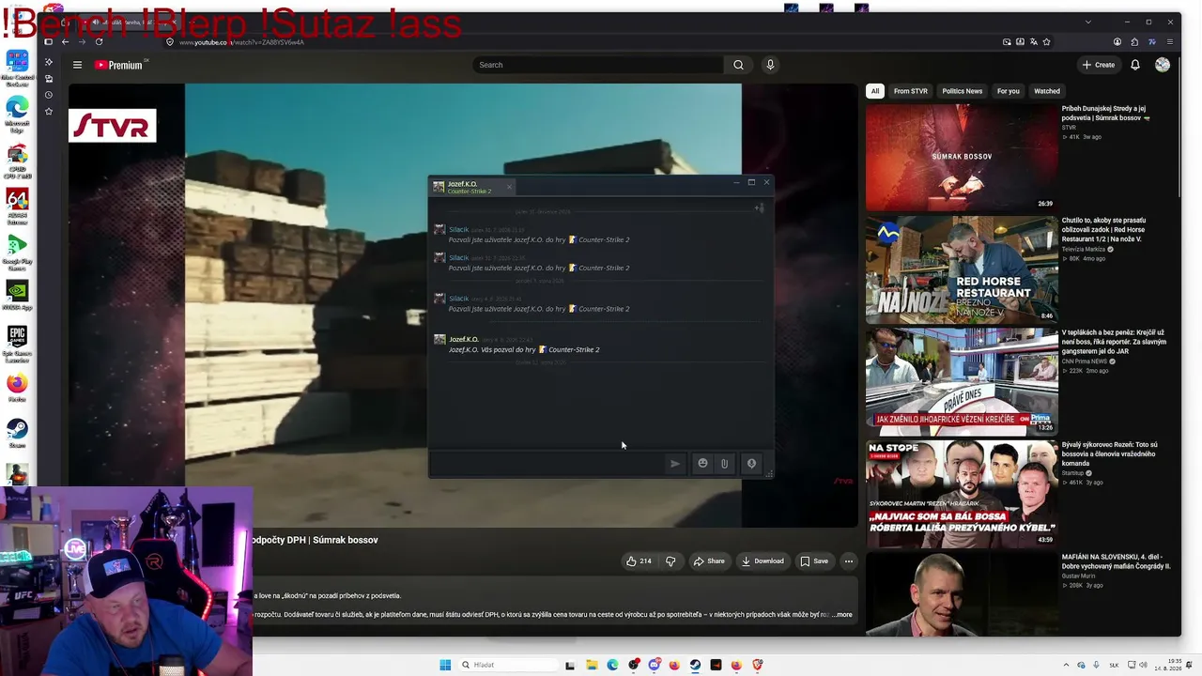Open the Na Stope 43:59 video thumbnail
The width and height of the screenshot is (1202, 676).
pyautogui.click(x=962, y=493)
